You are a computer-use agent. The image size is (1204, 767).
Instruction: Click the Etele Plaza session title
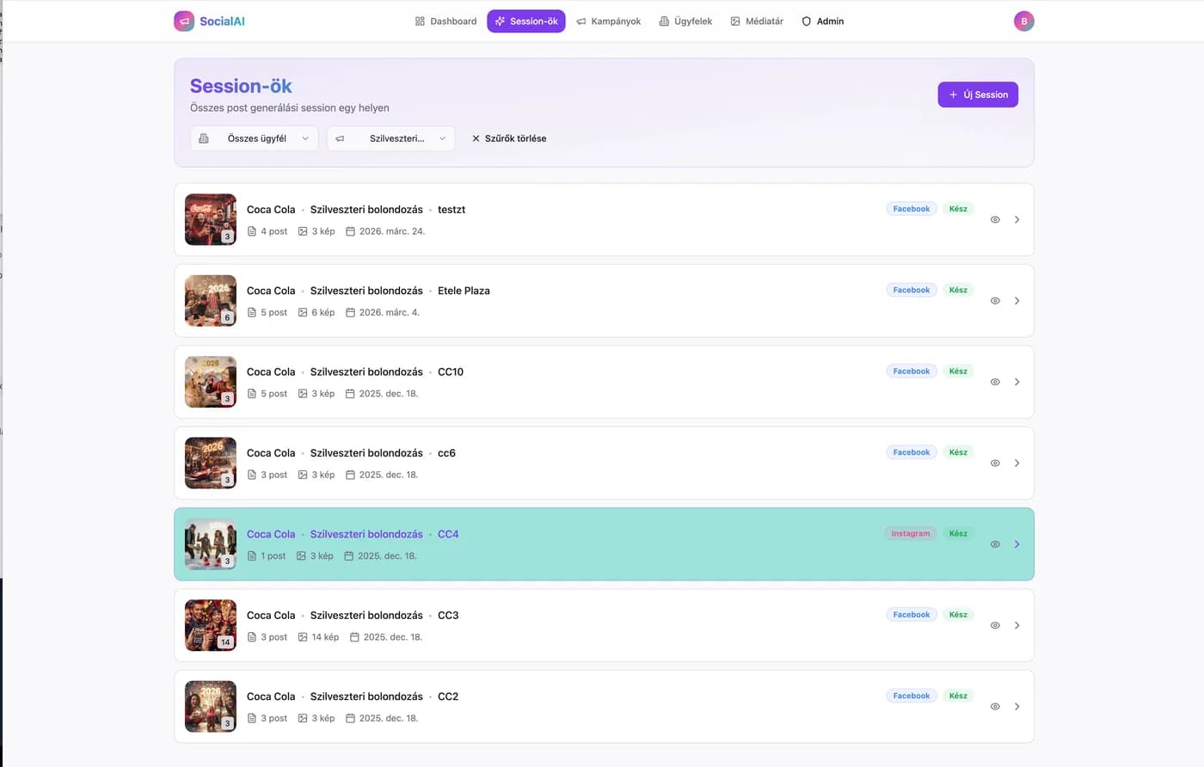(x=464, y=291)
